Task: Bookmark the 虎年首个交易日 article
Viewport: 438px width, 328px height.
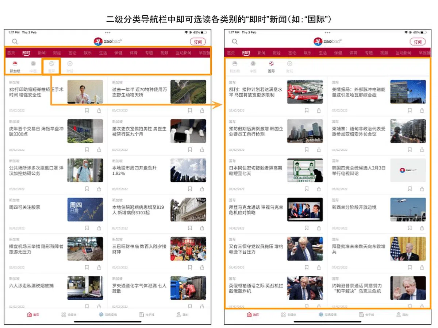Action: pyautogui.click(x=87, y=149)
